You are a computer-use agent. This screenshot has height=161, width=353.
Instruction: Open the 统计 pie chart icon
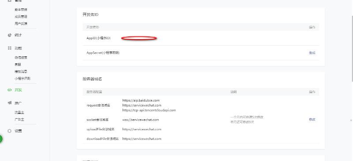click(x=9, y=35)
